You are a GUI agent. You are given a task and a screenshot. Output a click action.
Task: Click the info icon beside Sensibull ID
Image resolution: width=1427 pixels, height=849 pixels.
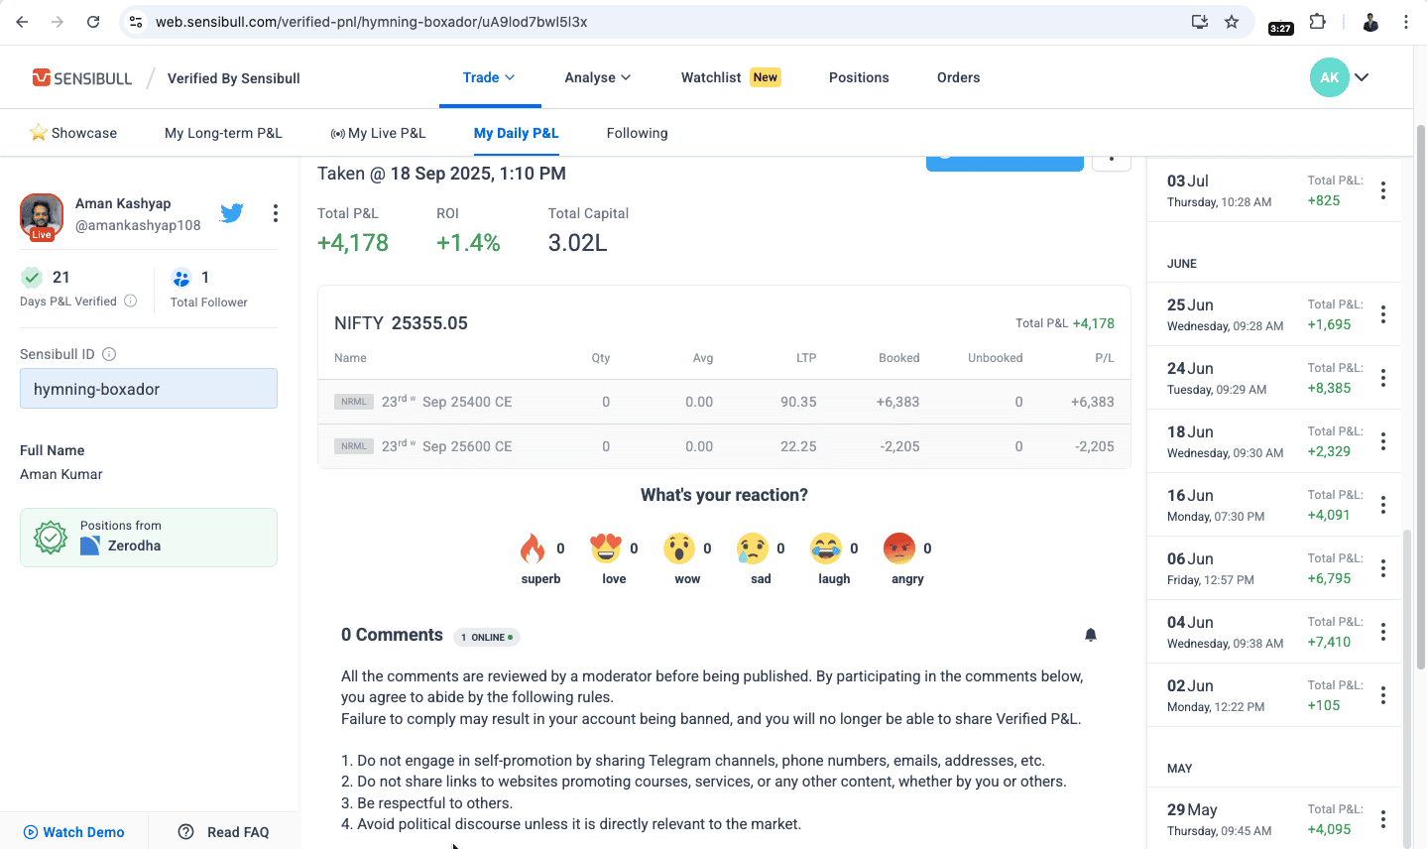click(109, 354)
